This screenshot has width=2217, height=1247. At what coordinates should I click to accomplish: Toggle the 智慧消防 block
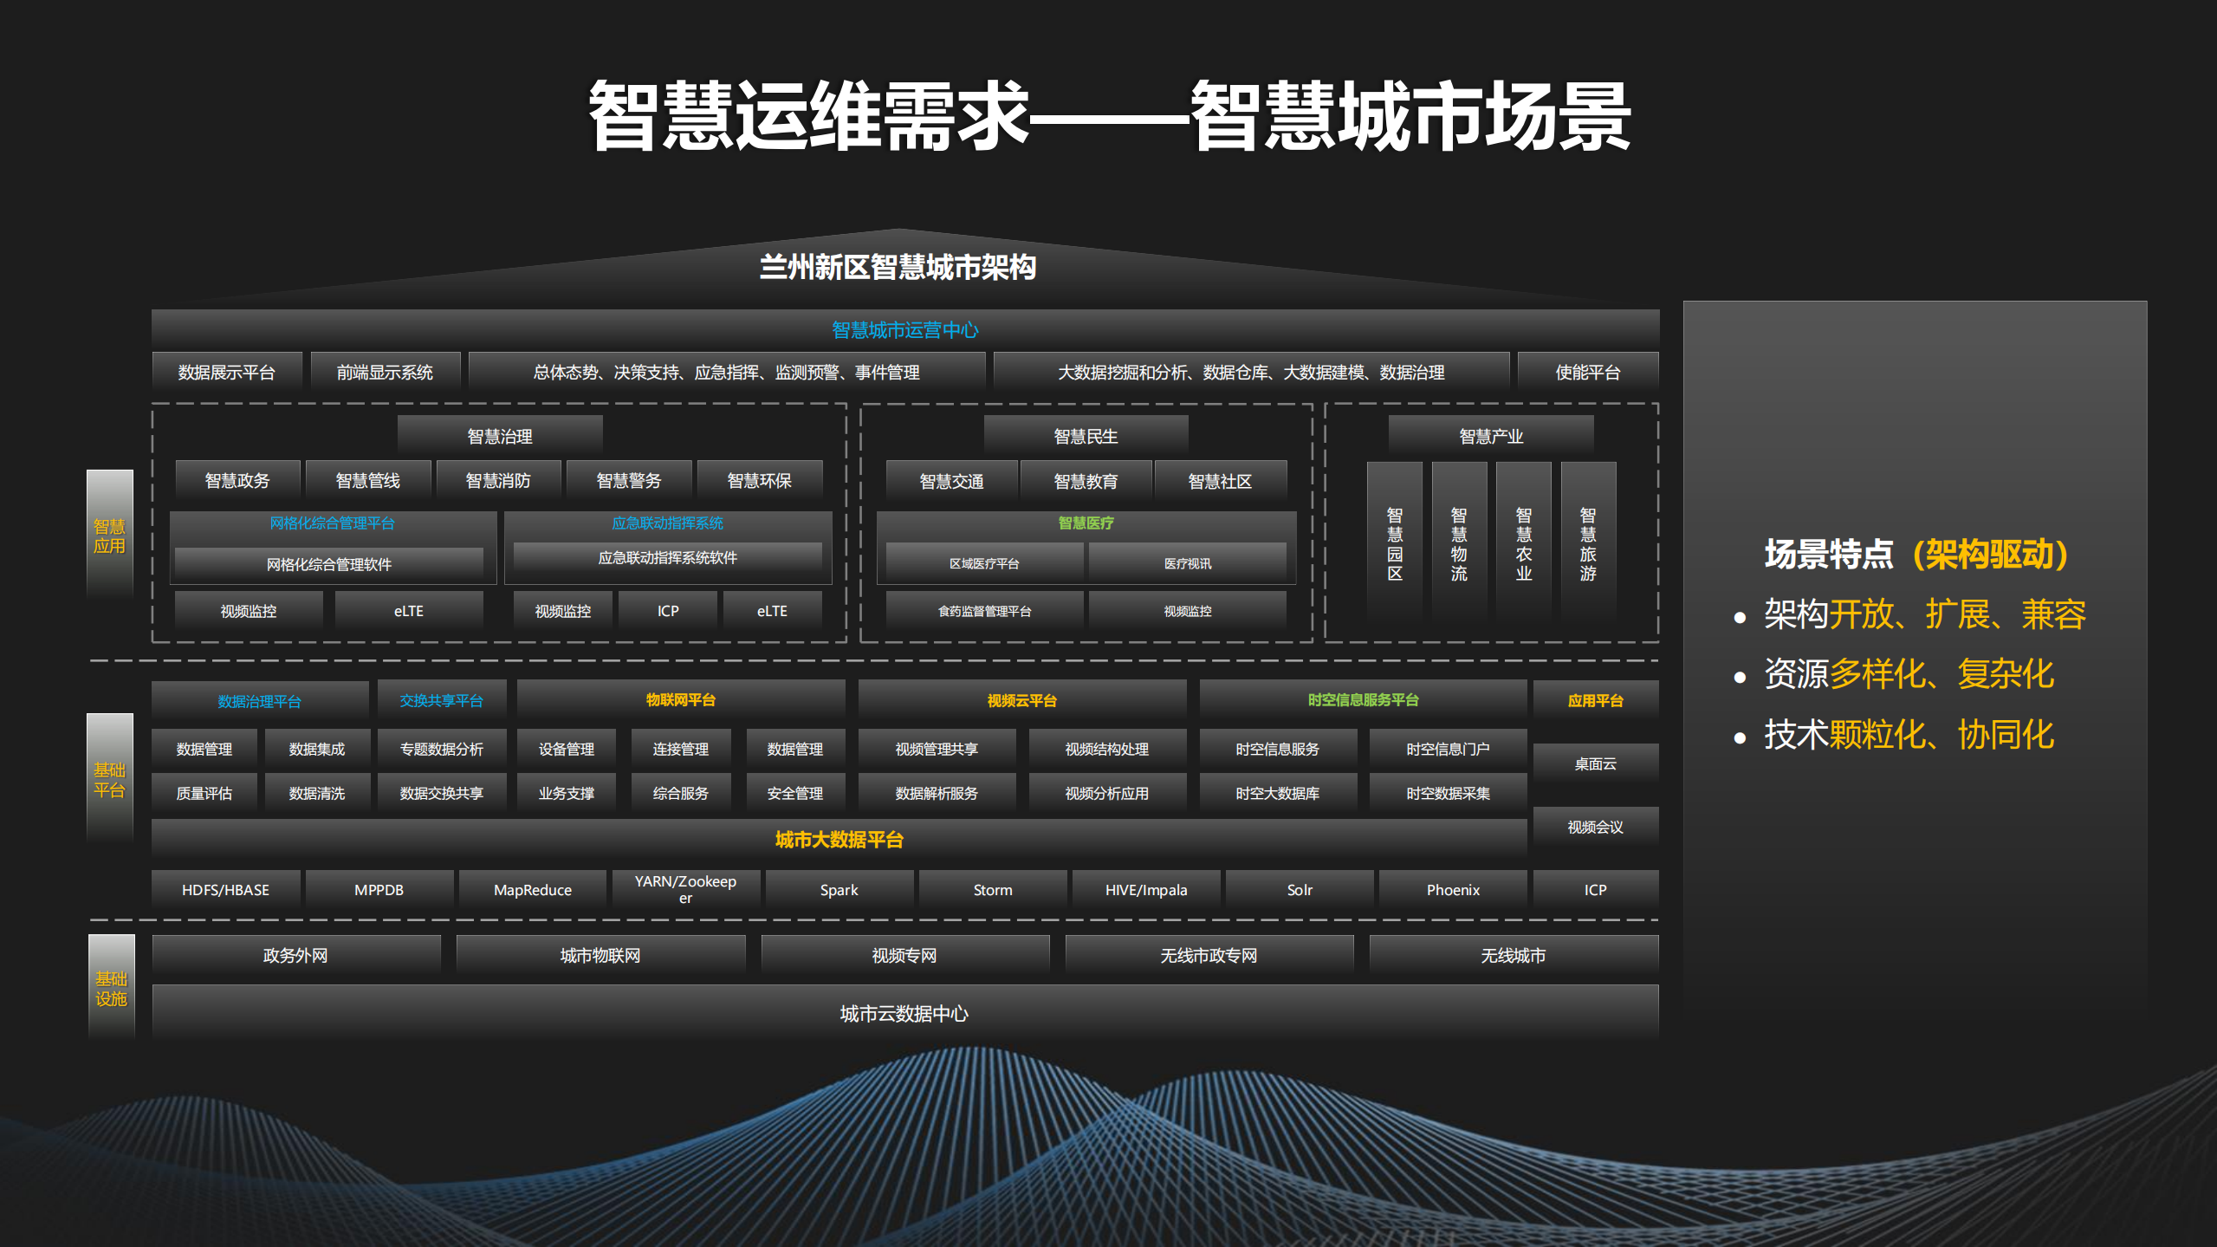pyautogui.click(x=499, y=479)
